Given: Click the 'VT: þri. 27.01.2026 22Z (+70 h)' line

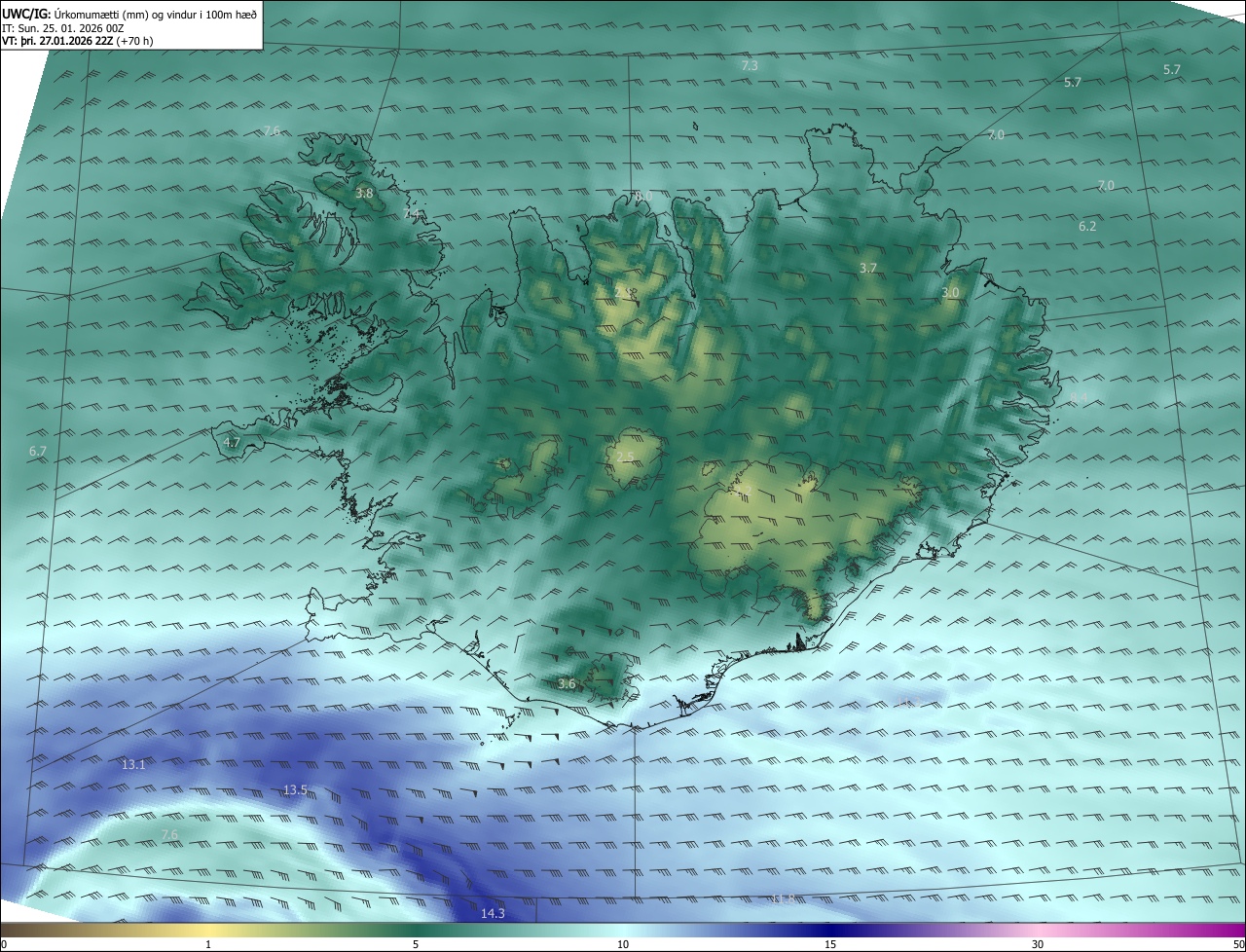Looking at the screenshot, I should (x=78, y=41).
